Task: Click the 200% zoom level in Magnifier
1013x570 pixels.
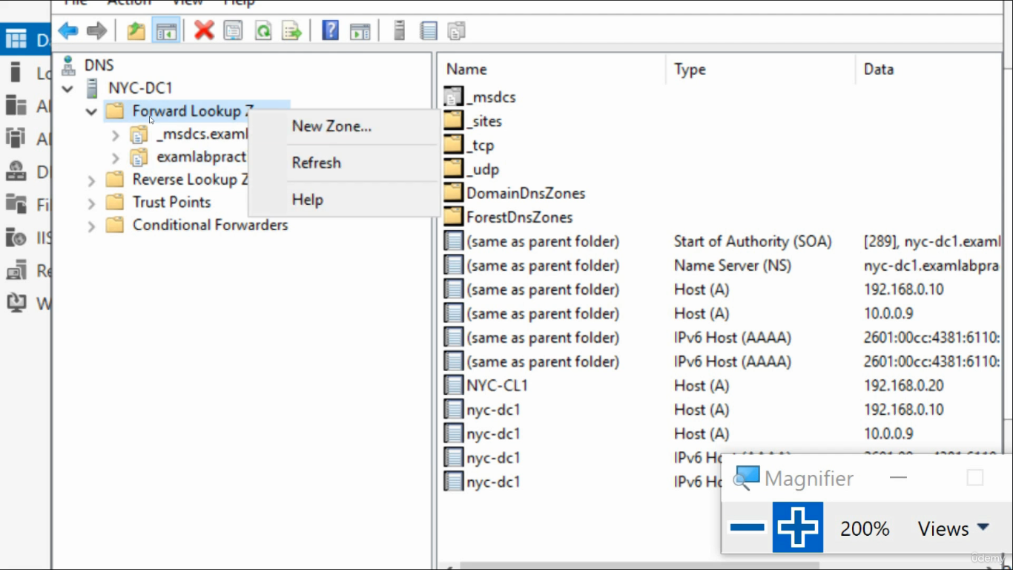Action: (x=865, y=528)
